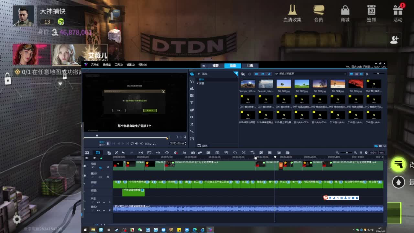Screen dimensions: 414x233
Task: Open the FX filter library panel
Action: pyautogui.click(x=192, y=117)
